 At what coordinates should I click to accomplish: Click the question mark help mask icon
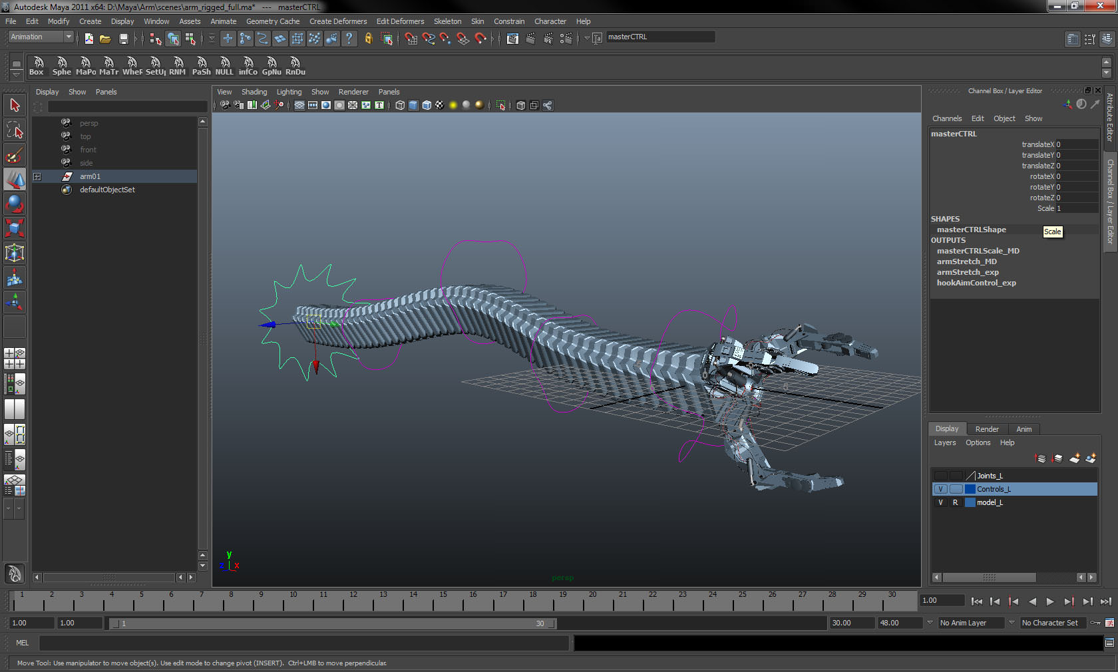(349, 39)
